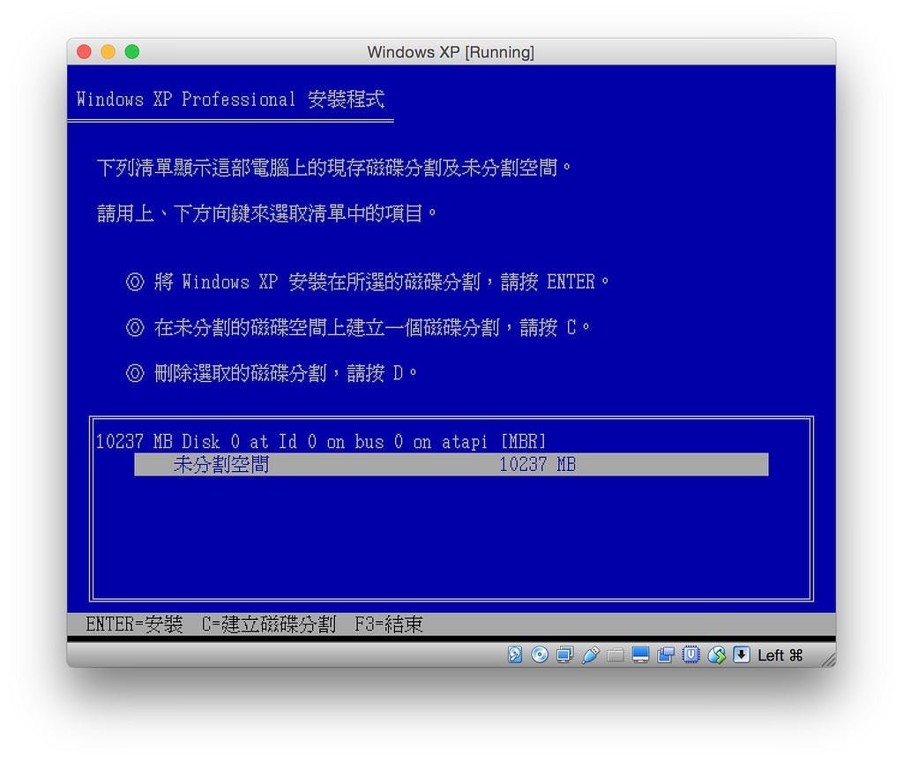Screen dimensions: 903x763
Task: Toggle the mouse integration indicator
Action: (x=716, y=655)
